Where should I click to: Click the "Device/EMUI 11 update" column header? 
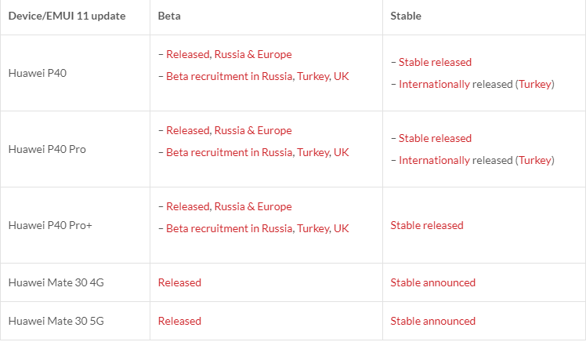[67, 16]
